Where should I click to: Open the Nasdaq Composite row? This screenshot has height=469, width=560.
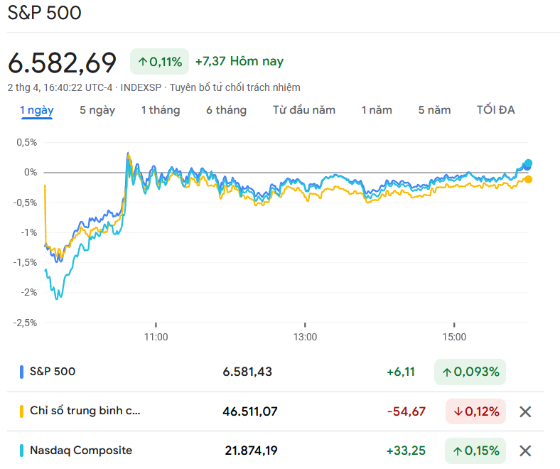point(81,451)
